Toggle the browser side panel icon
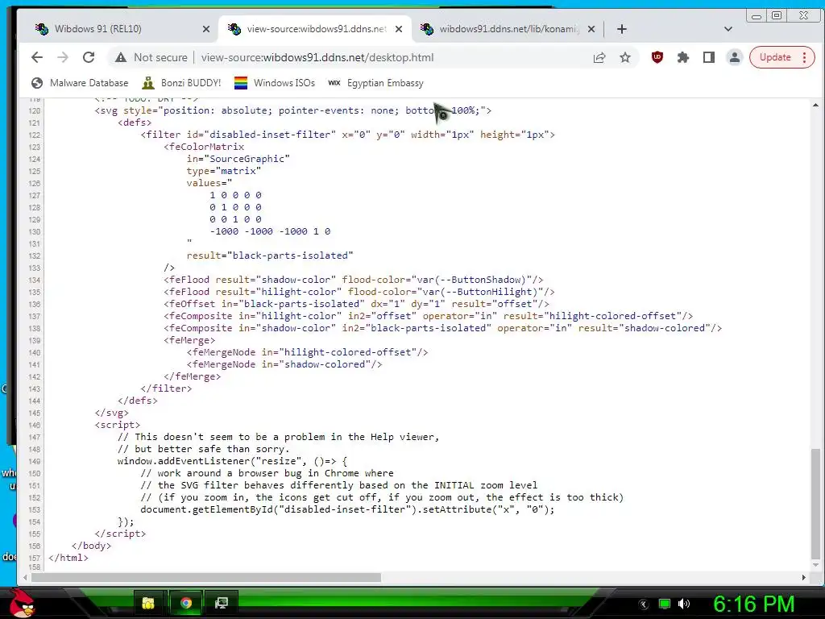 (709, 57)
